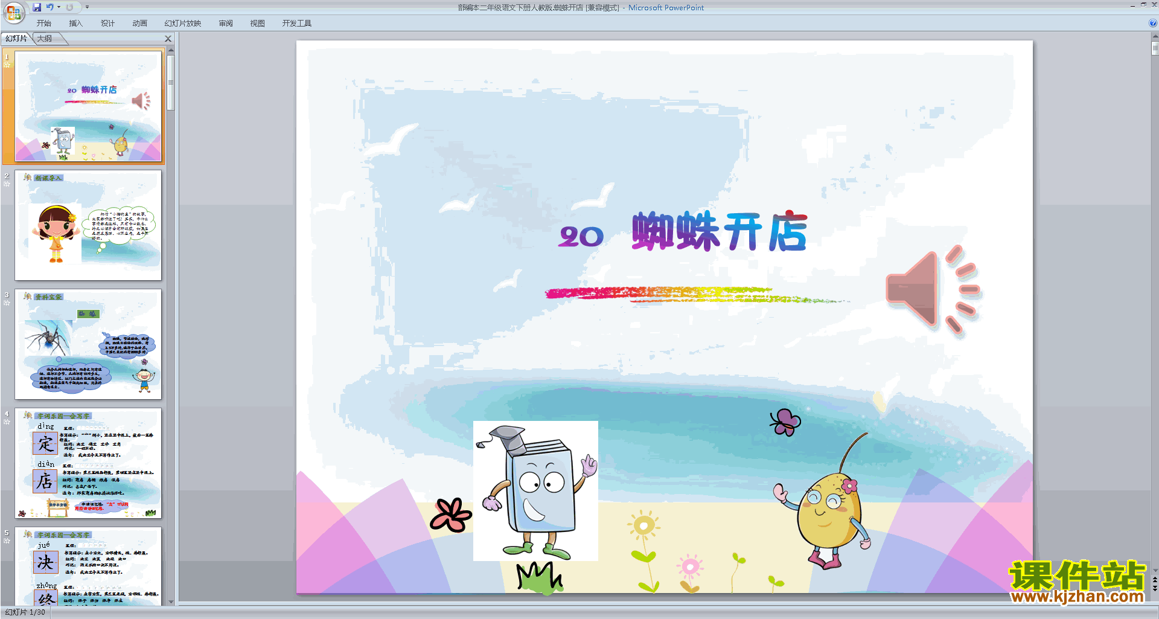Open the 开始 ribbon tab
1159x619 pixels.
[x=43, y=24]
